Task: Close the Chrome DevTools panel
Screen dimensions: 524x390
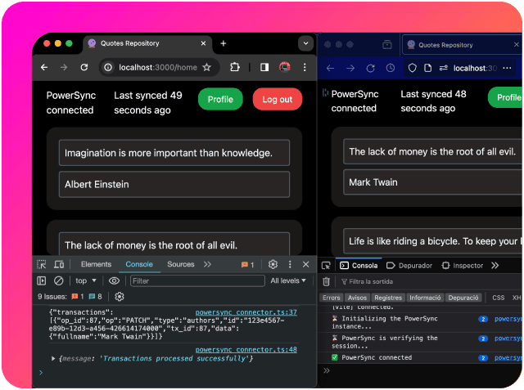Action: [305, 264]
